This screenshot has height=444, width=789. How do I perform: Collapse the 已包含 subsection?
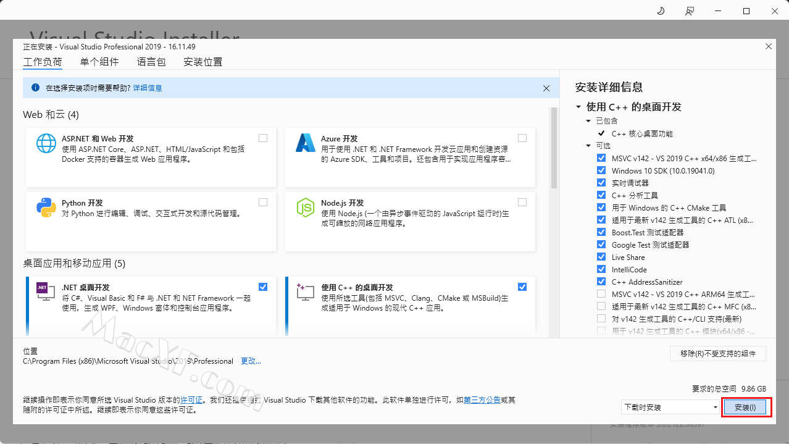click(589, 121)
